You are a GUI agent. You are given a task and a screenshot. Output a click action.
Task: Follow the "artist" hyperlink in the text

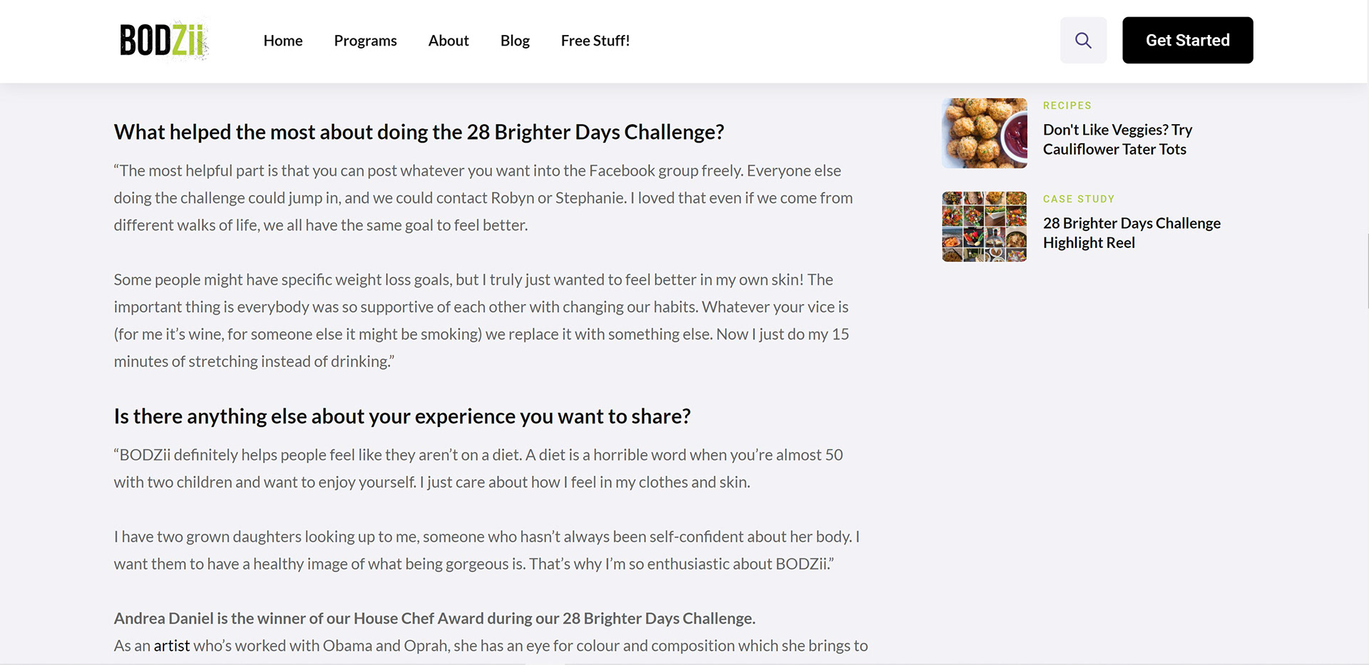point(172,646)
